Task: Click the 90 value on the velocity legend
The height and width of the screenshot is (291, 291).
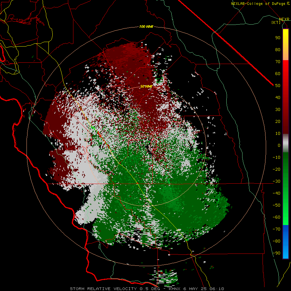Action: pos(278,38)
